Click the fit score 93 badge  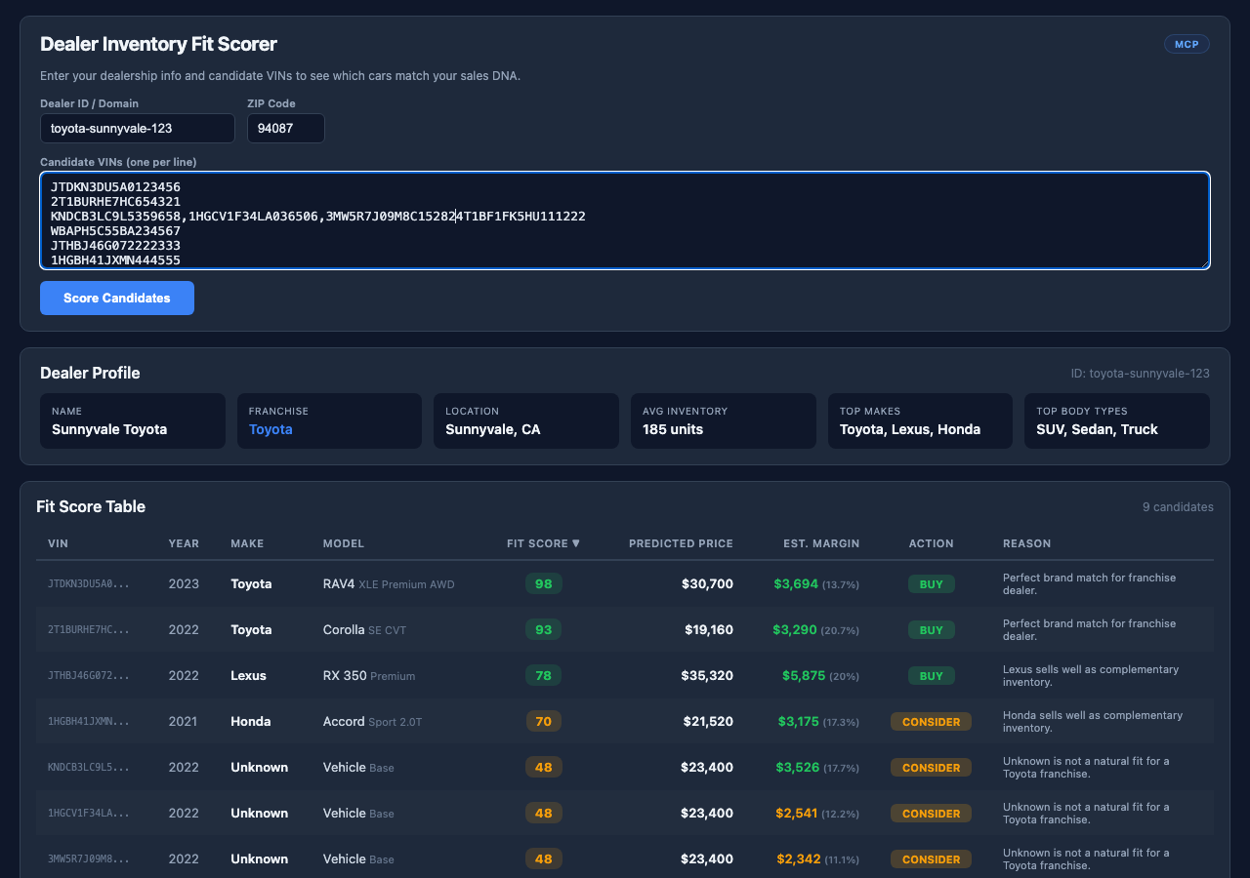click(544, 629)
